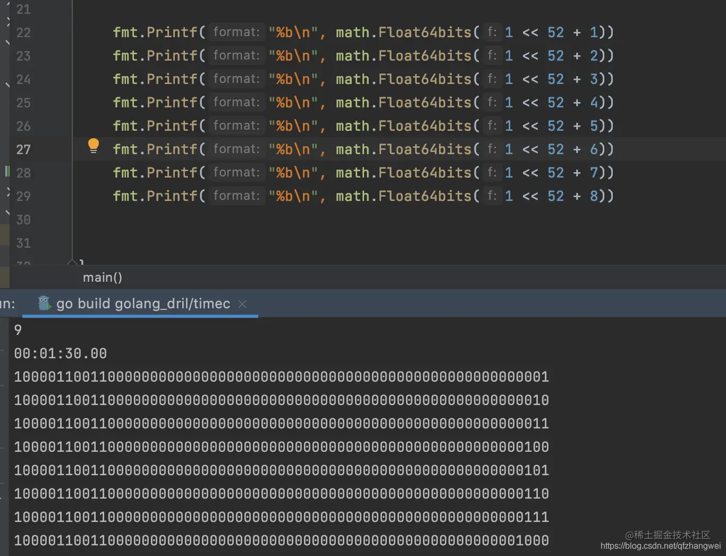The height and width of the screenshot is (556, 726).
Task: Click the number 8 on line 29
Action: [x=594, y=196]
